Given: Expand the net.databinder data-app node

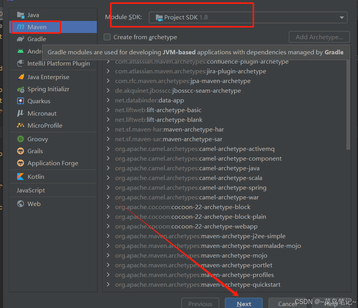Looking at the screenshot, I should (x=108, y=100).
